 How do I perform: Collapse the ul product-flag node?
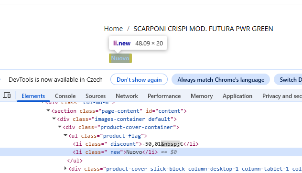pos(65,135)
